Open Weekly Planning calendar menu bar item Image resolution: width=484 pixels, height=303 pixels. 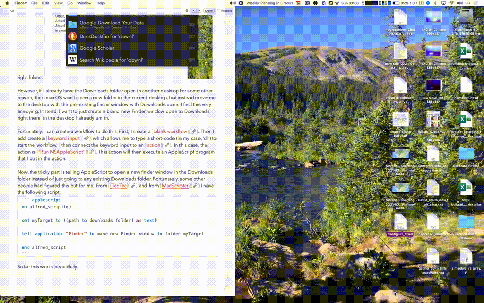tap(273, 3)
